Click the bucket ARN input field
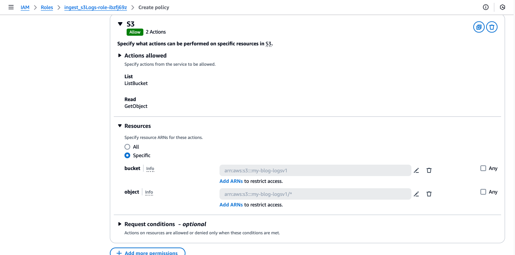 pos(315,170)
